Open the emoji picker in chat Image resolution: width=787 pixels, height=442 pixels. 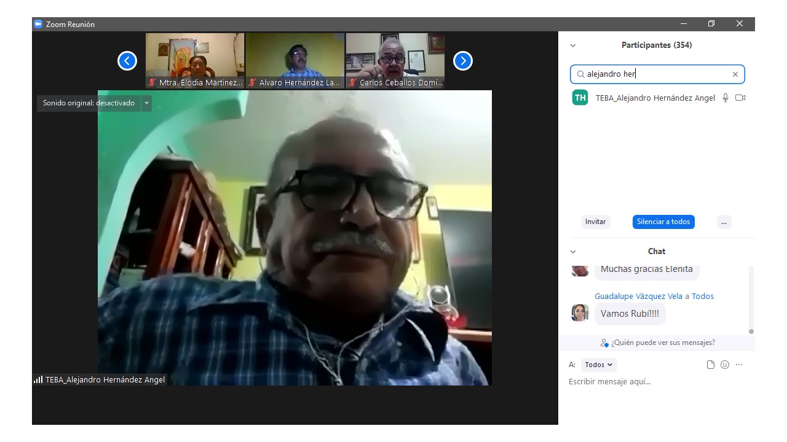pos(725,365)
